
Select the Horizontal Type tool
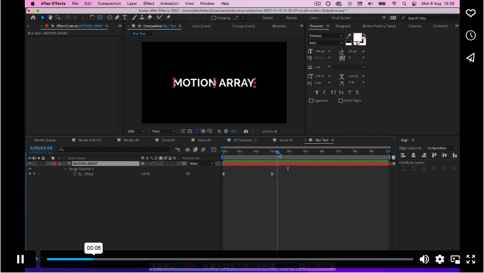[125, 18]
